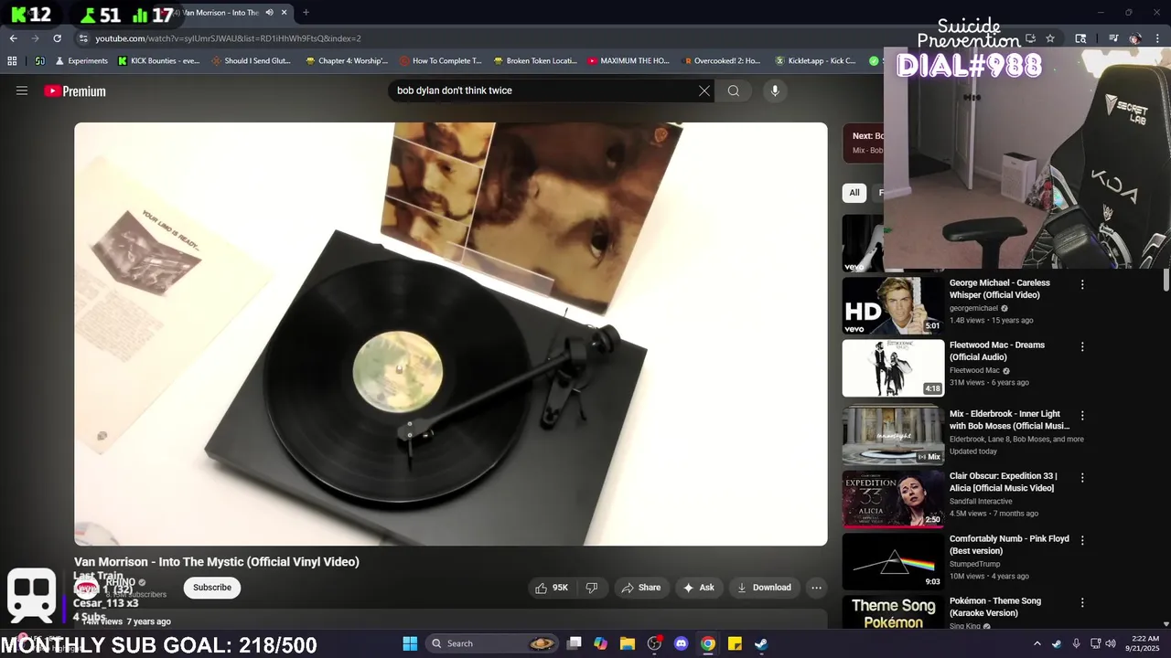Open Task View from the taskbar
This screenshot has width=1171, height=658.
tap(574, 643)
